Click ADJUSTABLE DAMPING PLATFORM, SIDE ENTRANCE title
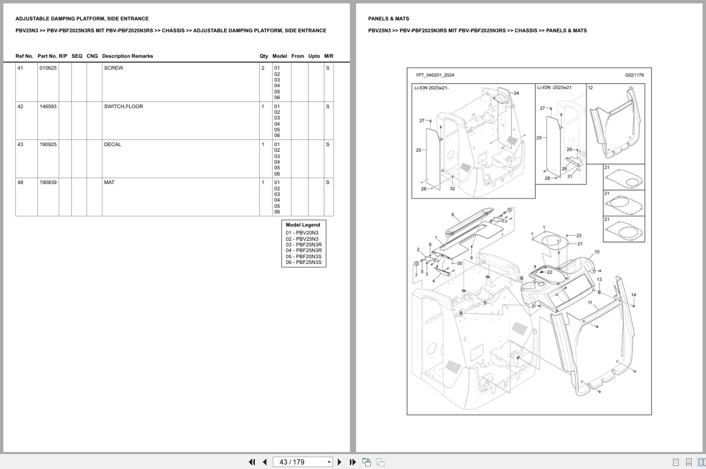 click(82, 19)
